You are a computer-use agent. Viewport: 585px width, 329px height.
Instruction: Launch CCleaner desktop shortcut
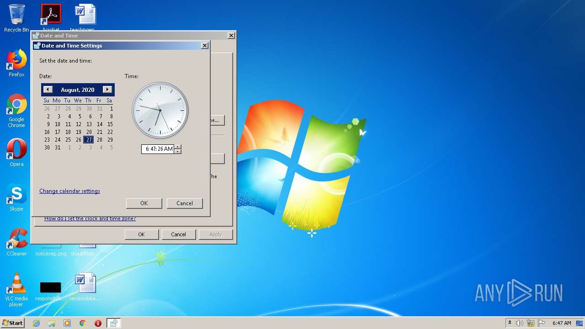[16, 242]
